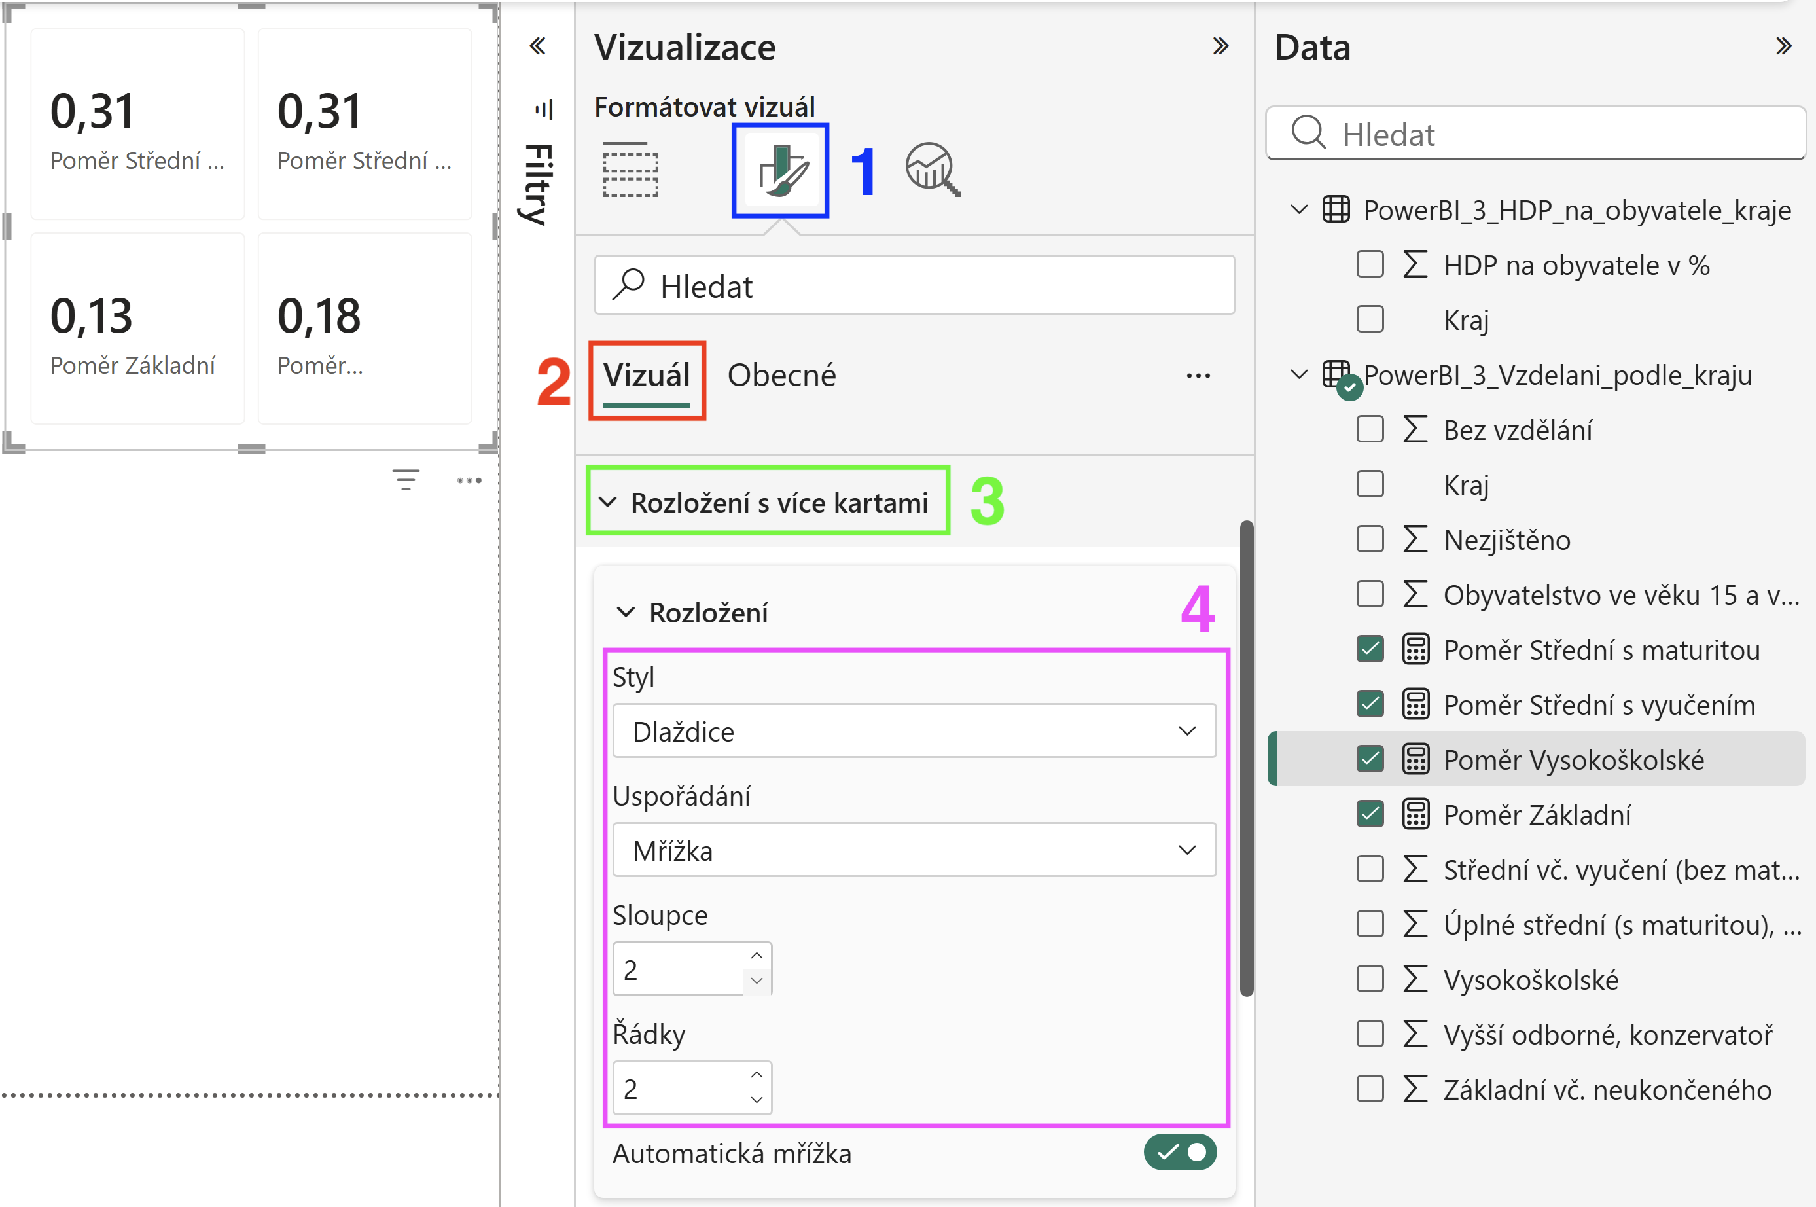Image resolution: width=1816 pixels, height=1207 pixels.
Task: Check the HDP na obyvatele v % field
Action: [x=1370, y=264]
